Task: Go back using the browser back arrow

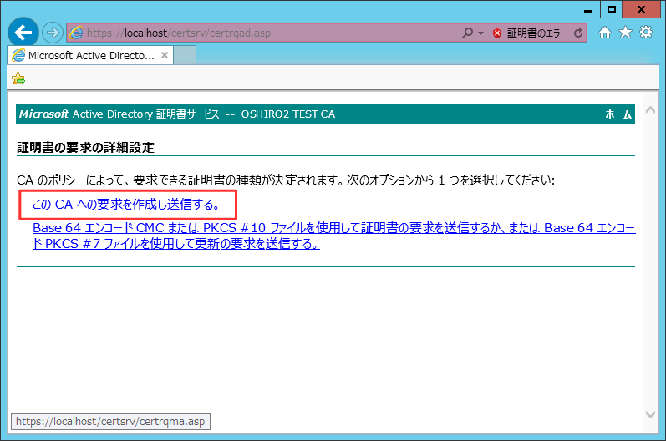Action: [23, 33]
